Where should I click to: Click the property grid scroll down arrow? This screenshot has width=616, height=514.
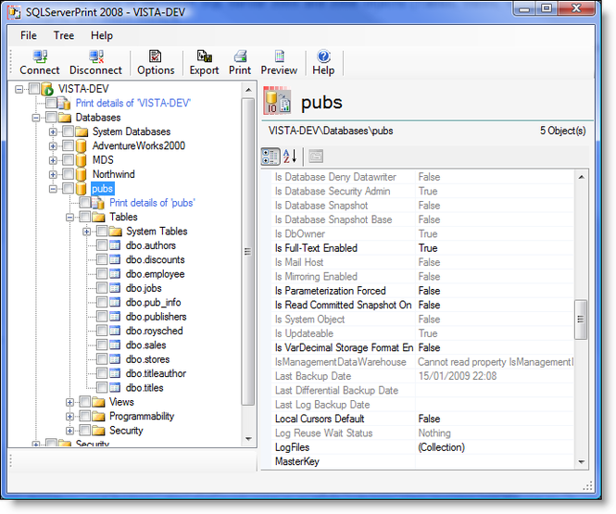click(x=582, y=462)
